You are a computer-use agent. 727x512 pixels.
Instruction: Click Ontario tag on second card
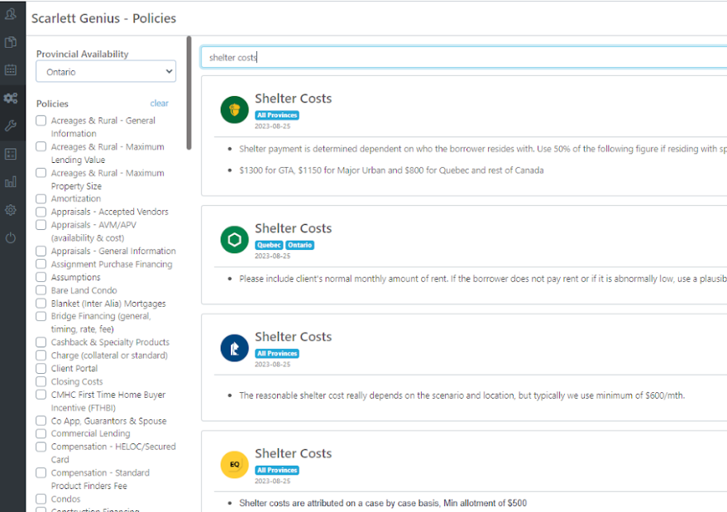[x=299, y=245]
